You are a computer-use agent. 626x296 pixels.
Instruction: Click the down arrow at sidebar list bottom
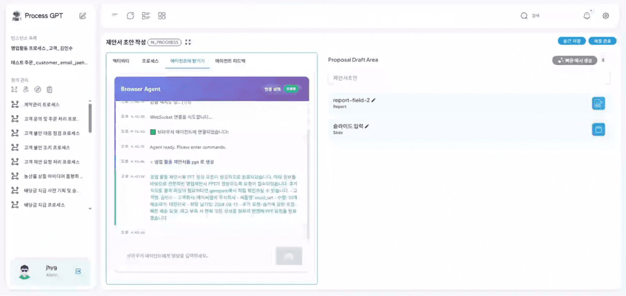coord(90,209)
